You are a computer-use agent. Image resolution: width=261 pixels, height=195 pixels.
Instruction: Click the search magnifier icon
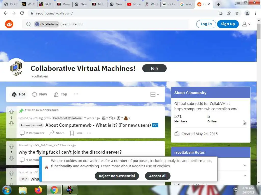(29, 24)
